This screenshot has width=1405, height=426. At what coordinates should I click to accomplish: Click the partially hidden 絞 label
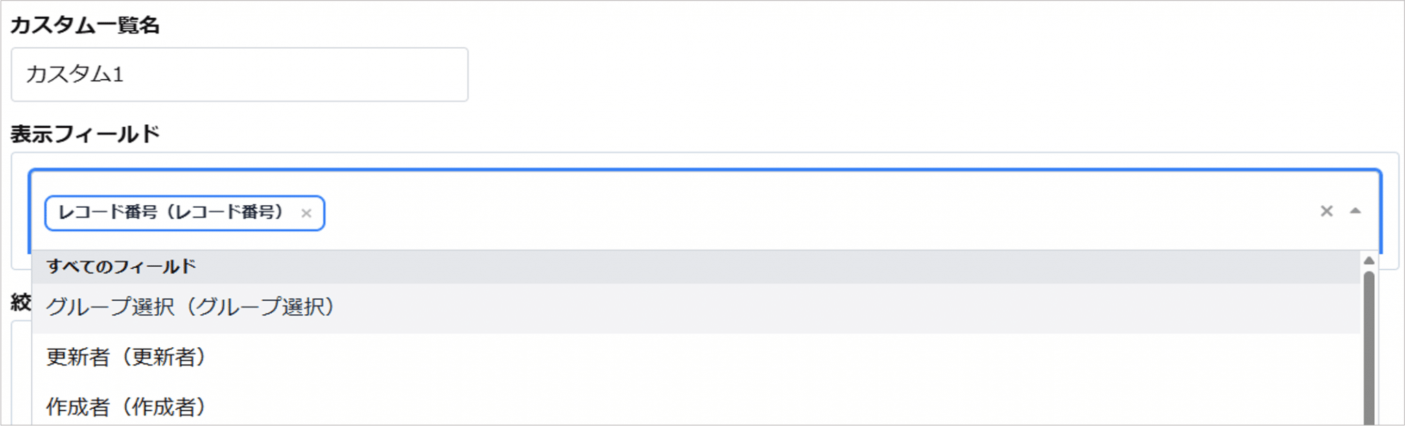[x=21, y=303]
